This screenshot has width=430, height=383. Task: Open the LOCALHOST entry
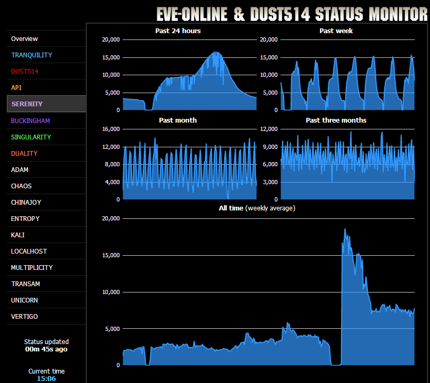pos(46,251)
